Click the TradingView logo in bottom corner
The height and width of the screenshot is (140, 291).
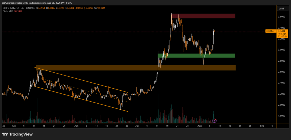coord(18,134)
